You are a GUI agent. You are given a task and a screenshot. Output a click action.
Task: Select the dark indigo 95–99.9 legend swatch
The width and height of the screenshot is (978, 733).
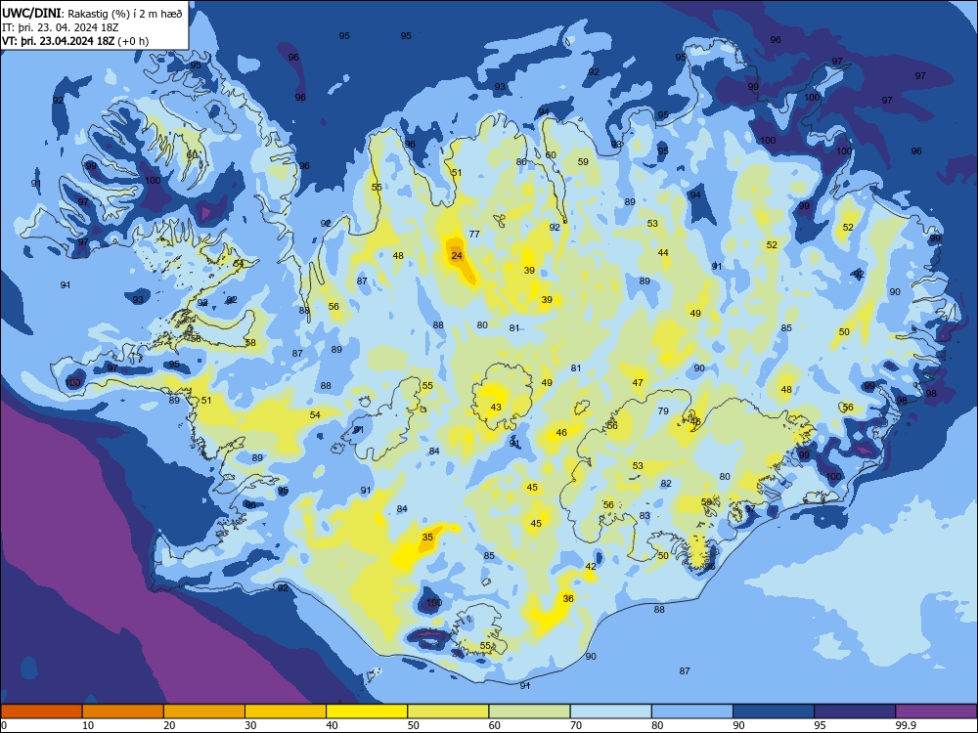pos(855,711)
